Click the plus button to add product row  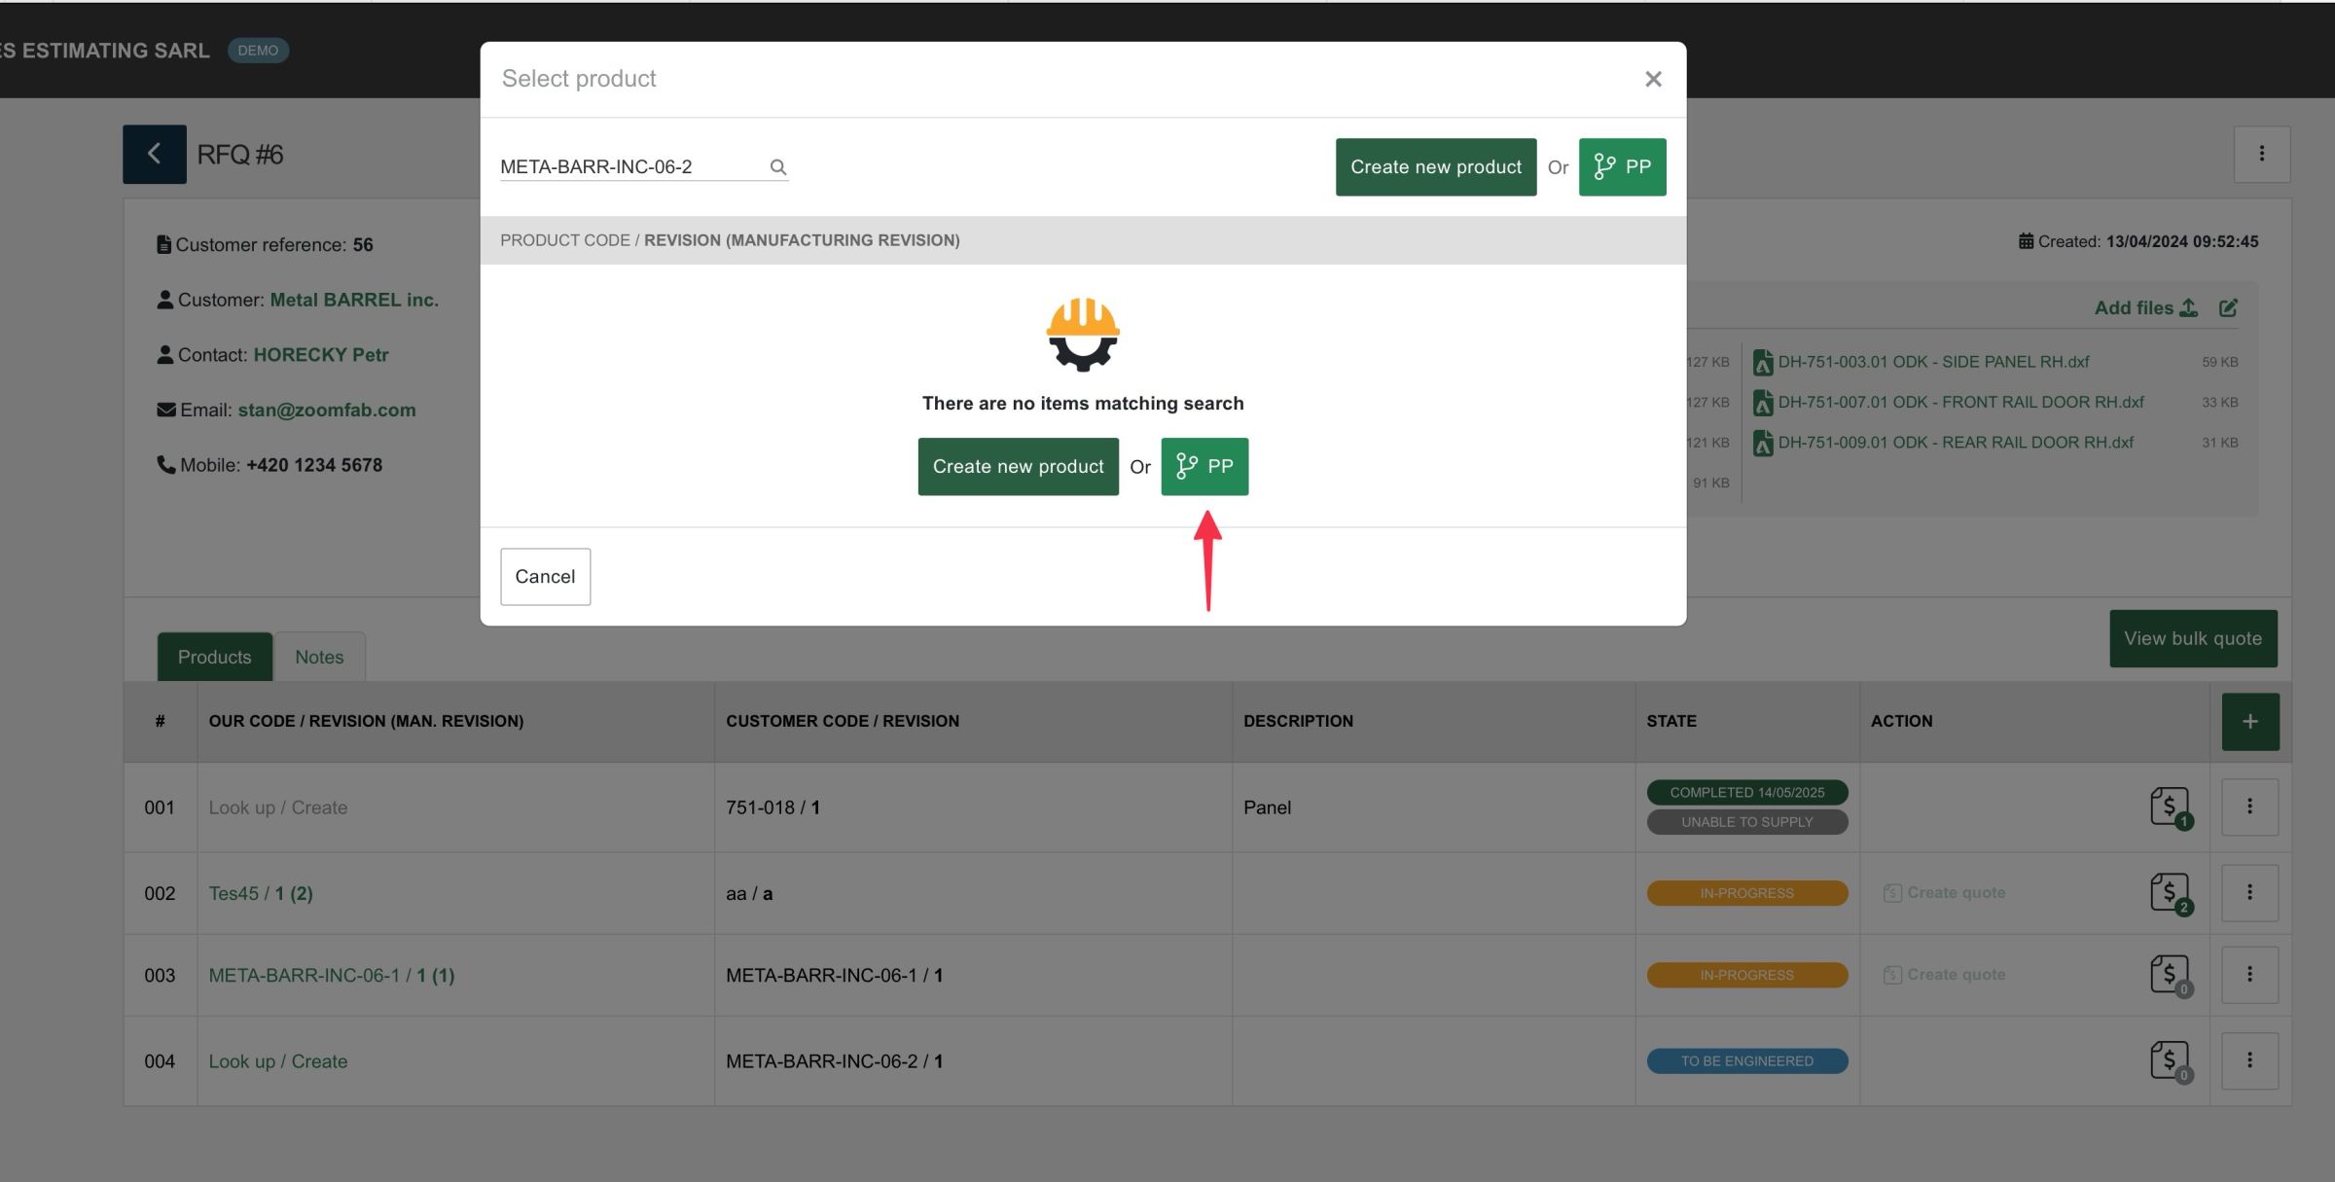pos(2249,722)
